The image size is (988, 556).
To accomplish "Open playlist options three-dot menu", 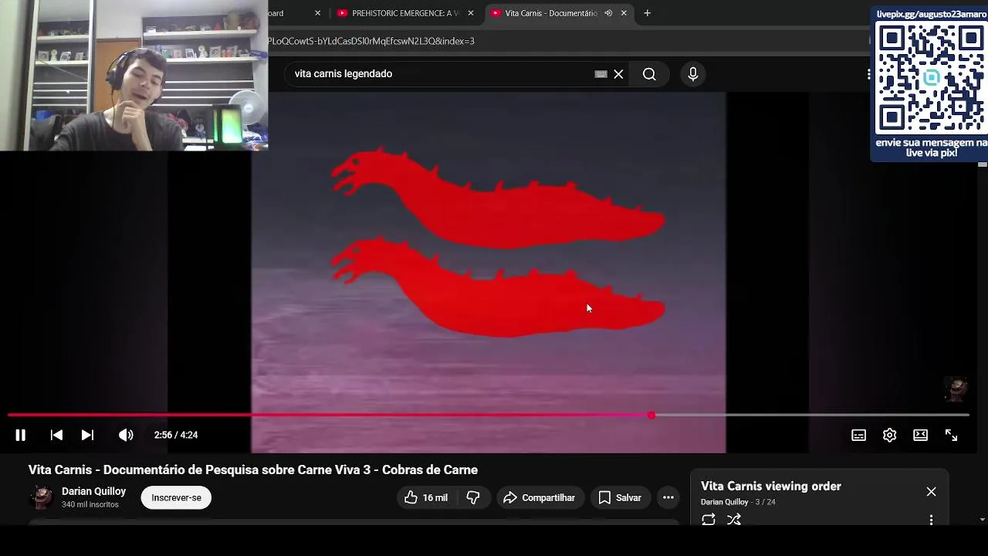I will [x=932, y=520].
